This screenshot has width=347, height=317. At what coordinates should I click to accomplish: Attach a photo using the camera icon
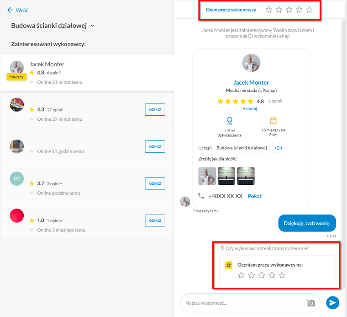pyautogui.click(x=310, y=303)
